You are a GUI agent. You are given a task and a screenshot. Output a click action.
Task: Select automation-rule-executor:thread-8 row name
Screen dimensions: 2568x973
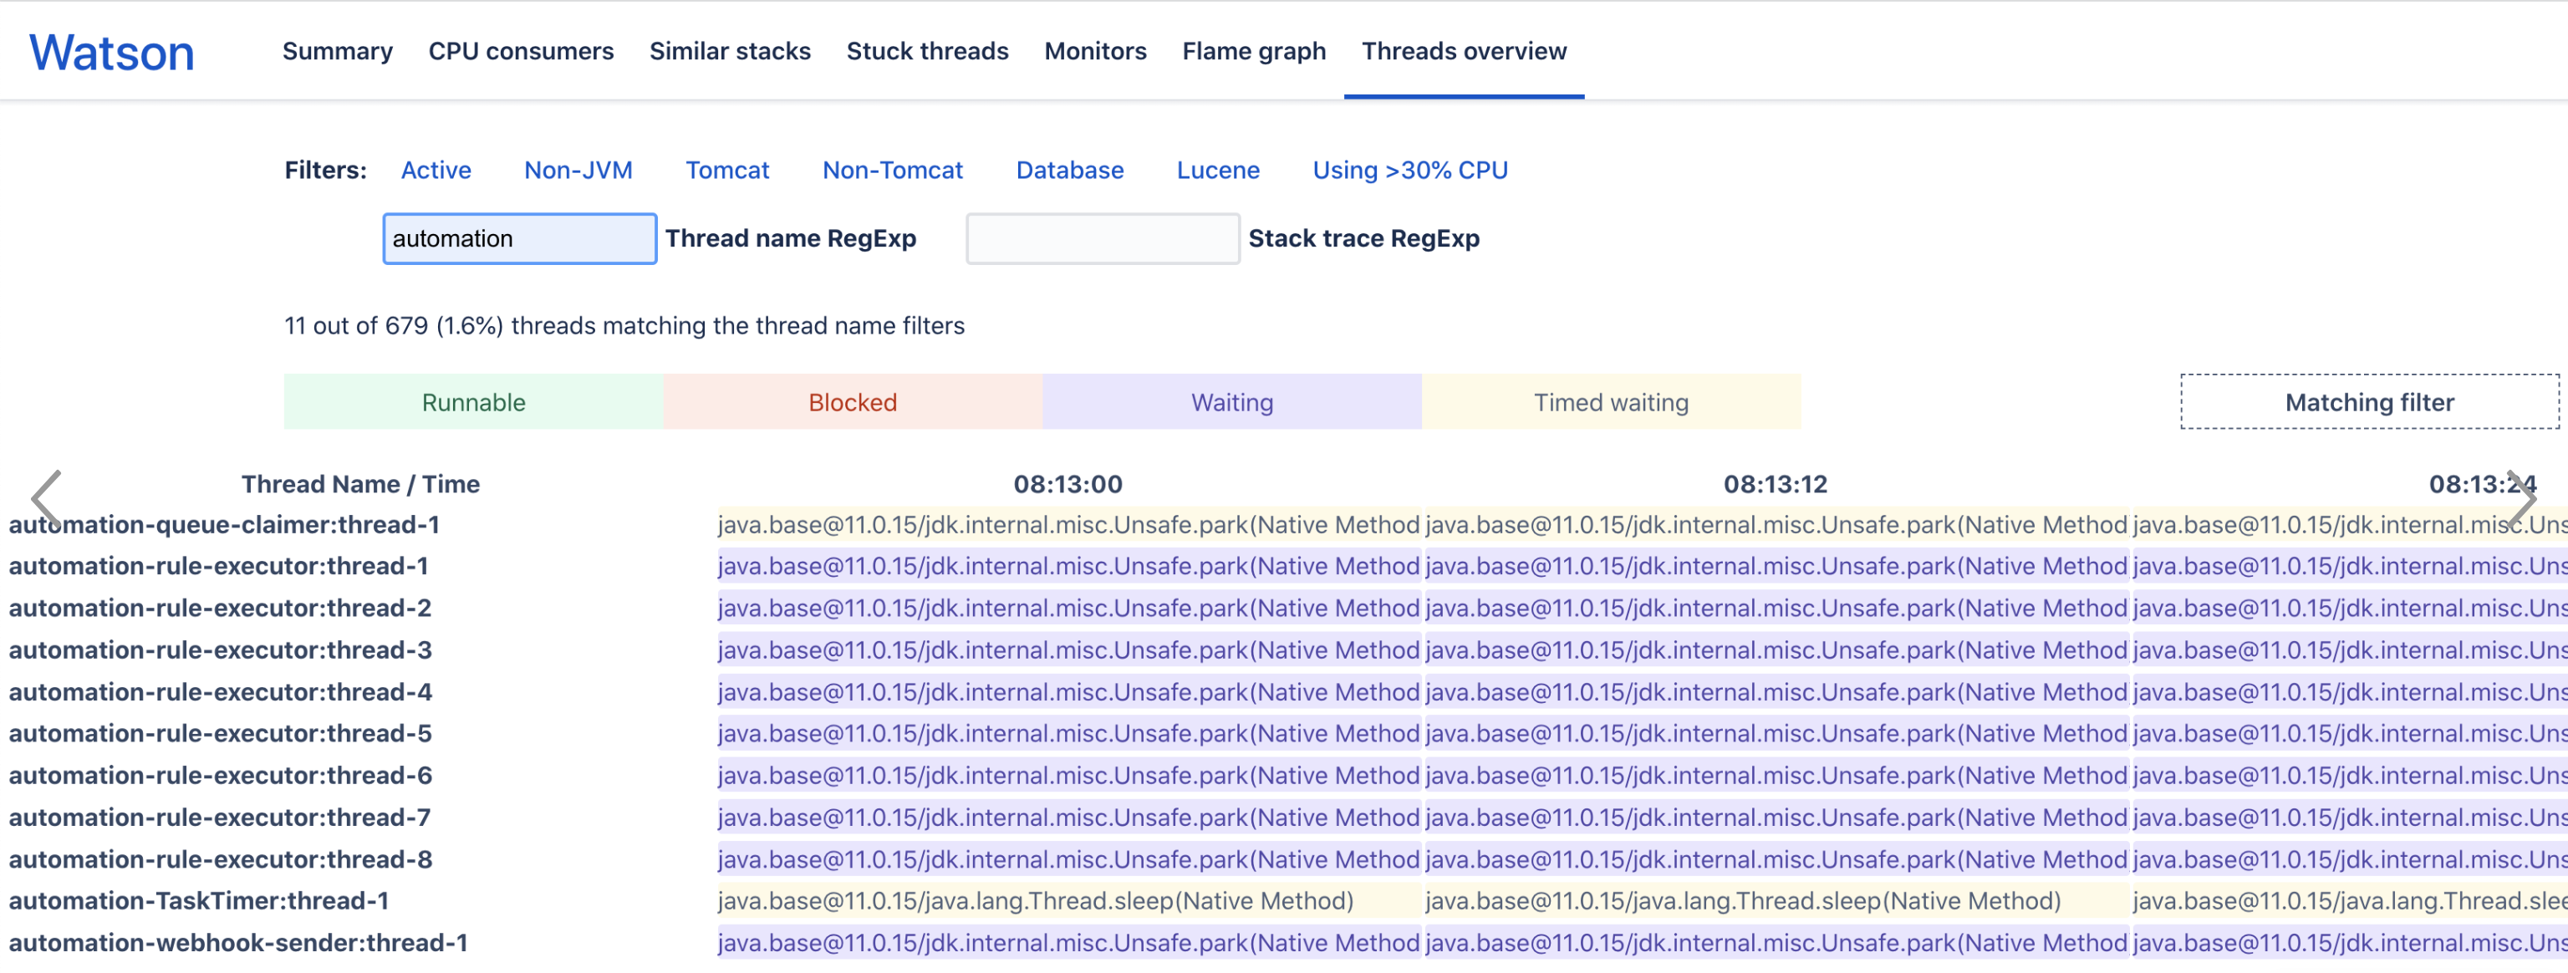coord(221,858)
